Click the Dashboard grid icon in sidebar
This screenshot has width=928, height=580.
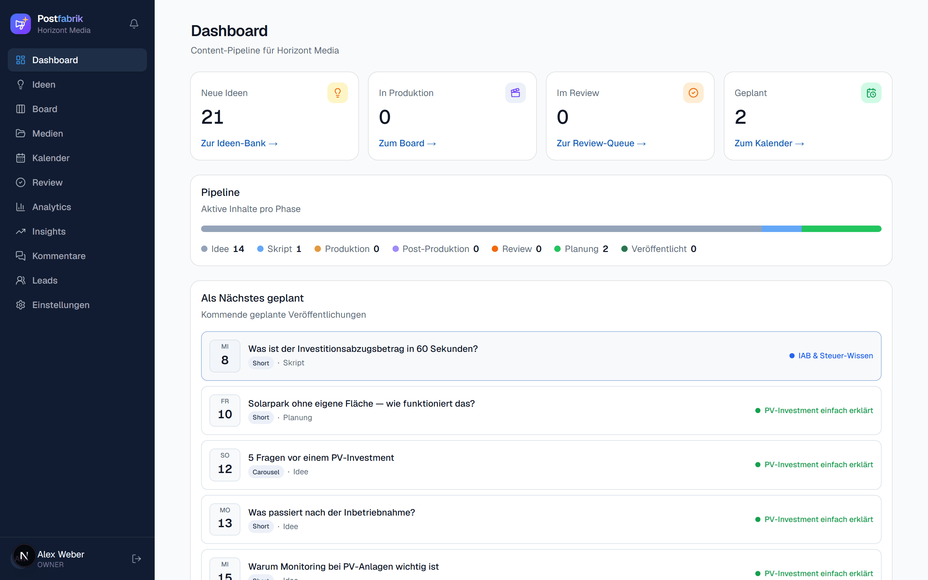[x=21, y=60]
